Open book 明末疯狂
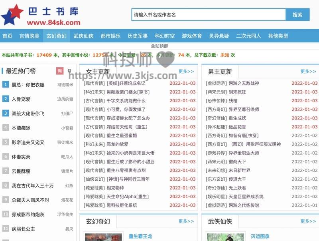 point(237,92)
